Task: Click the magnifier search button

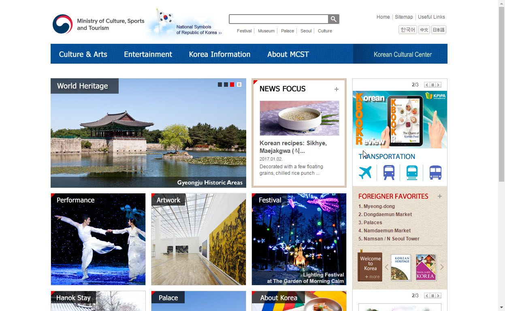Action: pyautogui.click(x=333, y=19)
